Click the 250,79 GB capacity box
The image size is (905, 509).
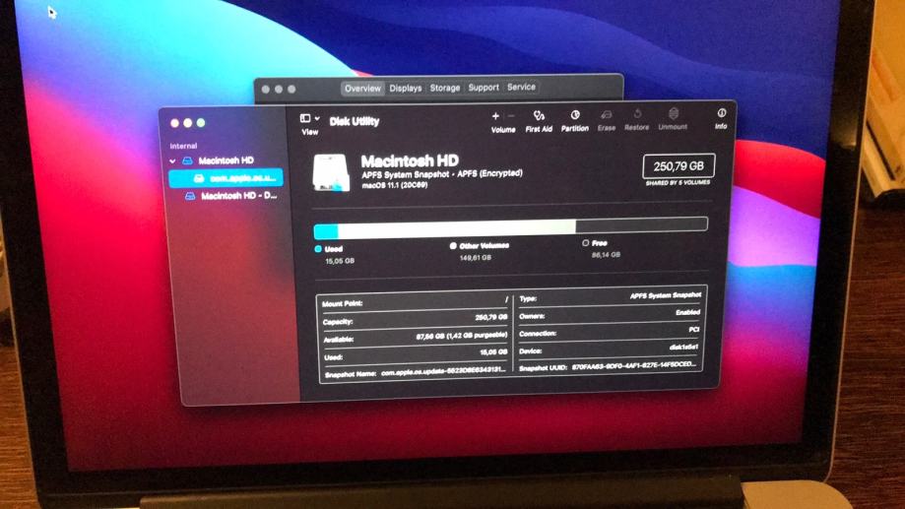click(679, 166)
